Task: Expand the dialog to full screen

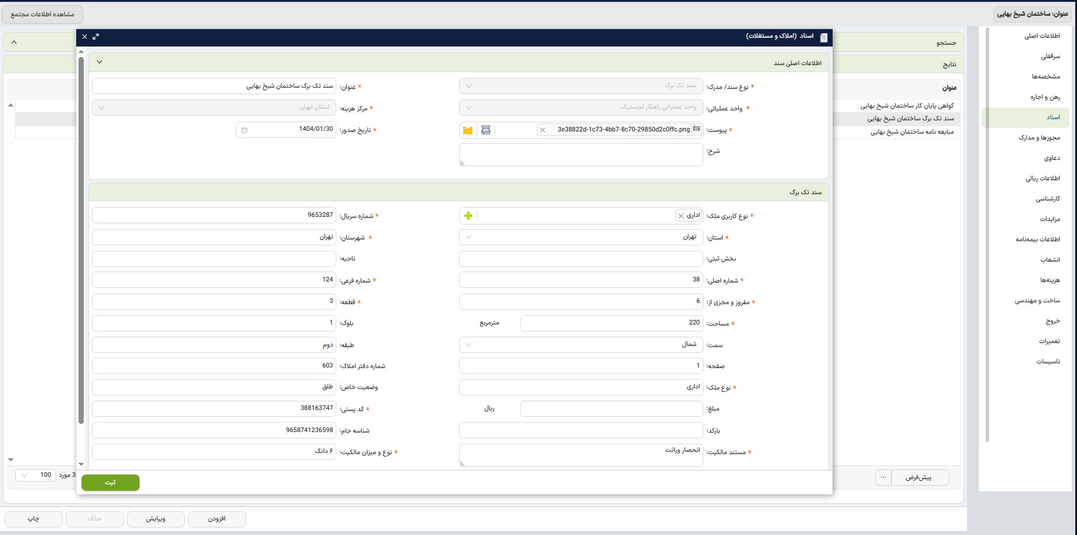Action: [96, 37]
